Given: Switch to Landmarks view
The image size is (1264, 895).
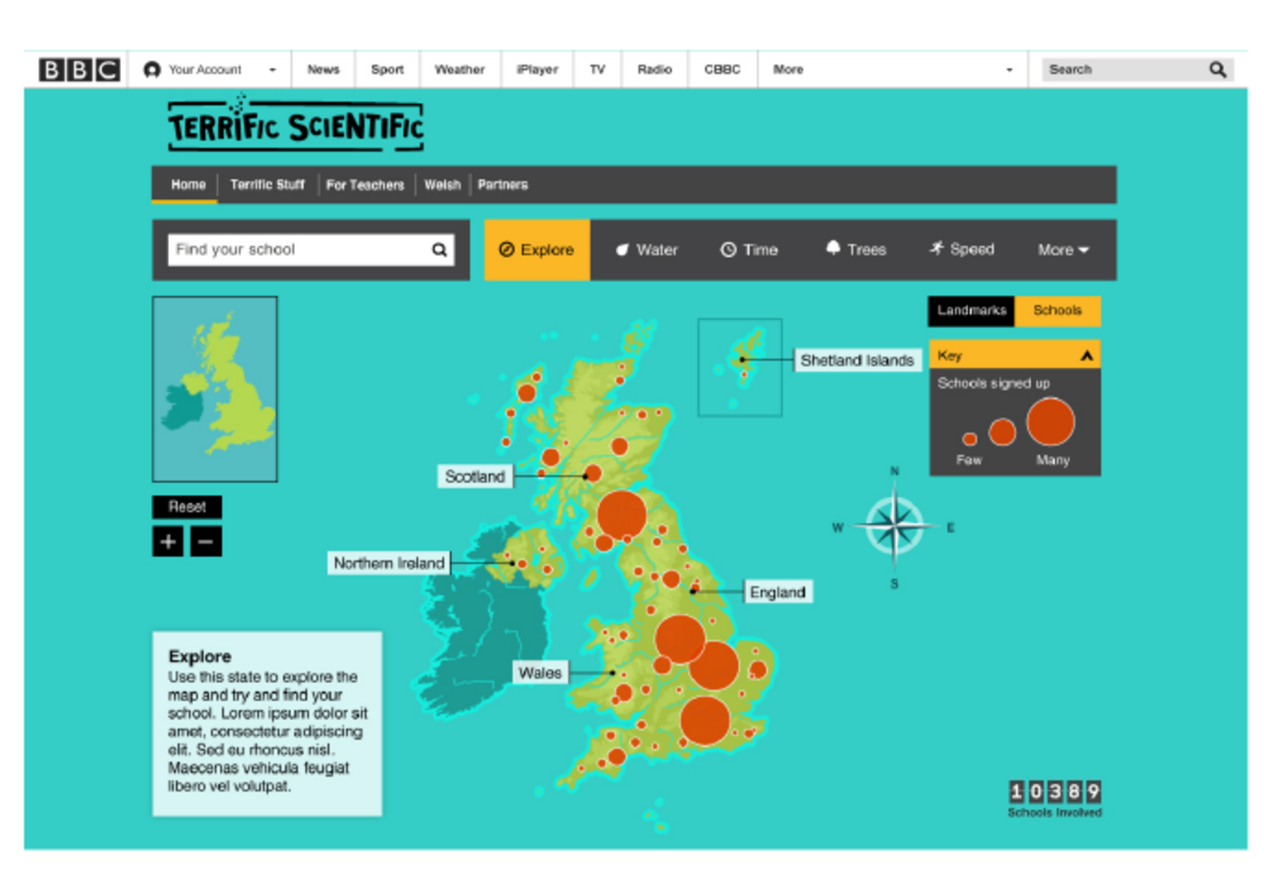Looking at the screenshot, I should [x=971, y=311].
